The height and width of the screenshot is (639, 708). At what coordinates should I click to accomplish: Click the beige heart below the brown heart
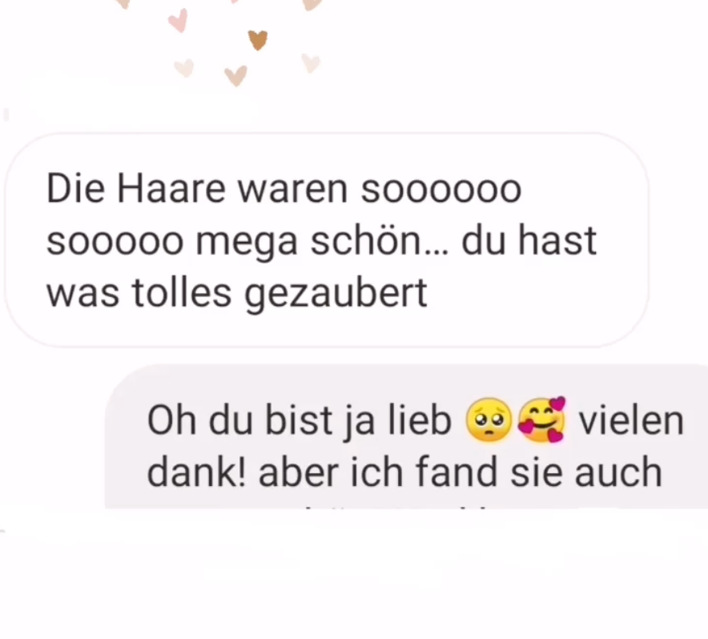(235, 75)
